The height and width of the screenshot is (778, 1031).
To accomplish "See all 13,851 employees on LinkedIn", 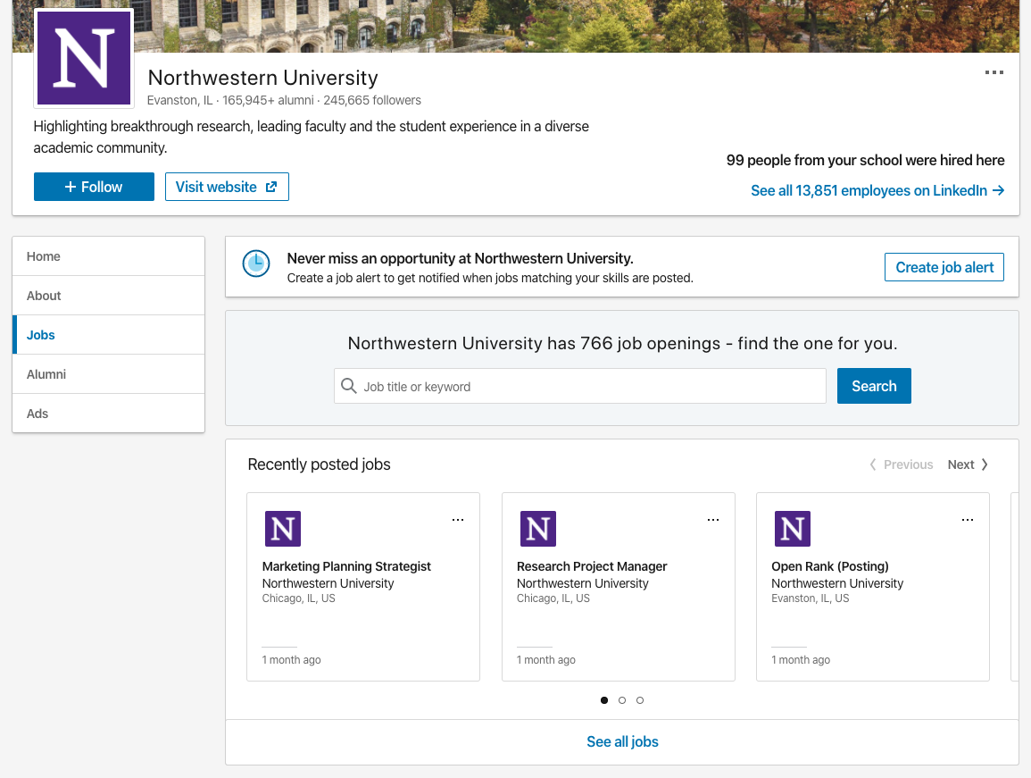I will coord(877,191).
